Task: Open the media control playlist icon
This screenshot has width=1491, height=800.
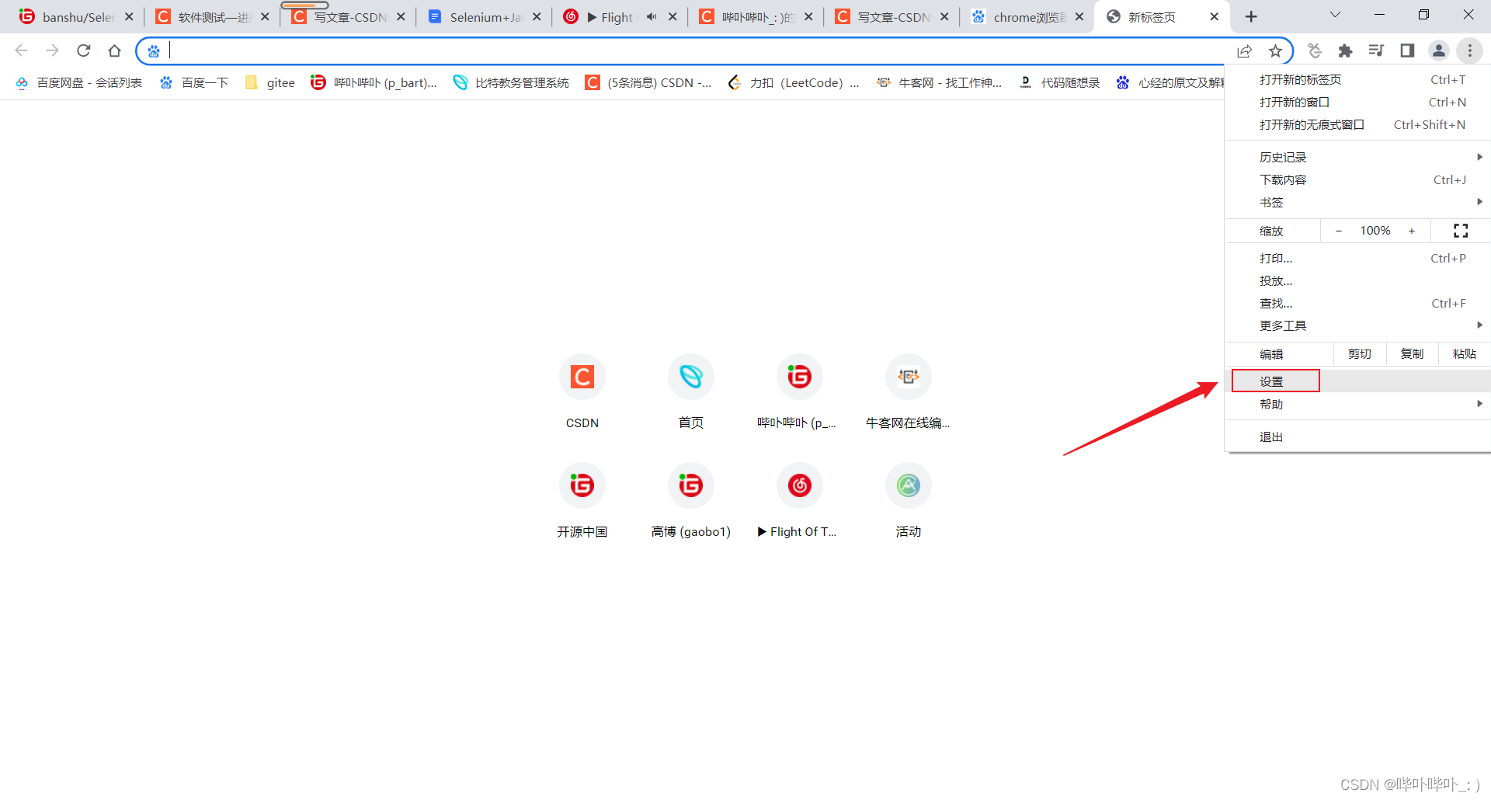Action: (x=1376, y=50)
